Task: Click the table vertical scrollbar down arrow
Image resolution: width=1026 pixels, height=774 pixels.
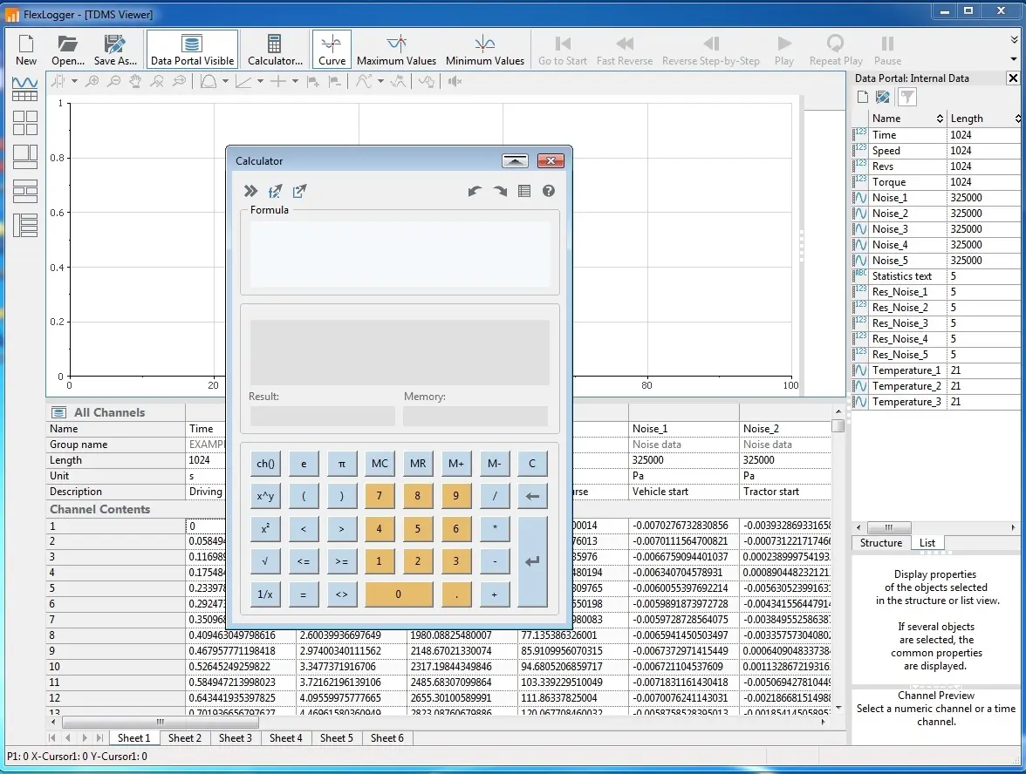Action: point(838,708)
